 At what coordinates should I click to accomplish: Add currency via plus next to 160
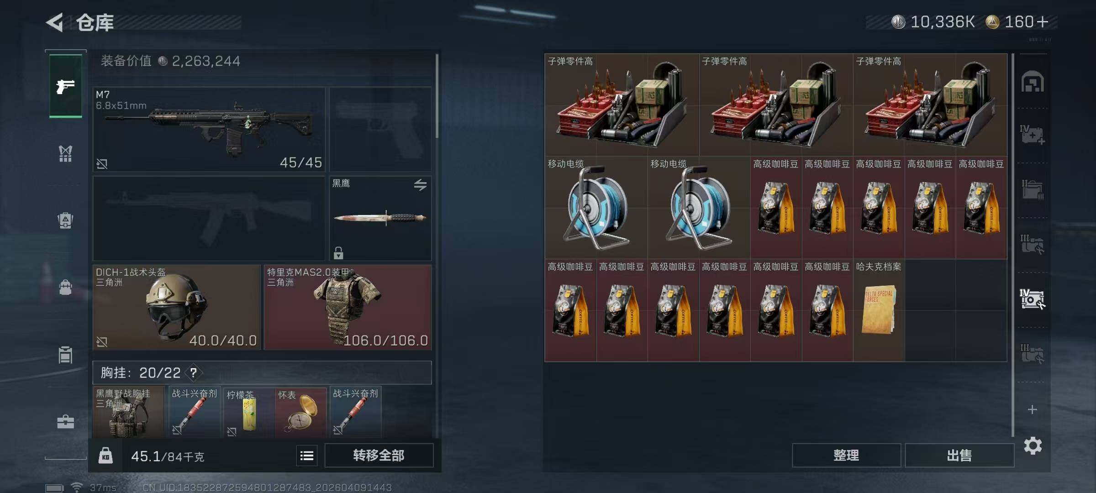pos(1042,22)
